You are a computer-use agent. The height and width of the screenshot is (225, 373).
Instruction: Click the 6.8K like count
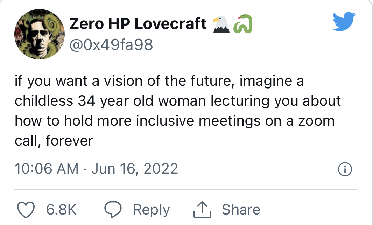tap(61, 210)
